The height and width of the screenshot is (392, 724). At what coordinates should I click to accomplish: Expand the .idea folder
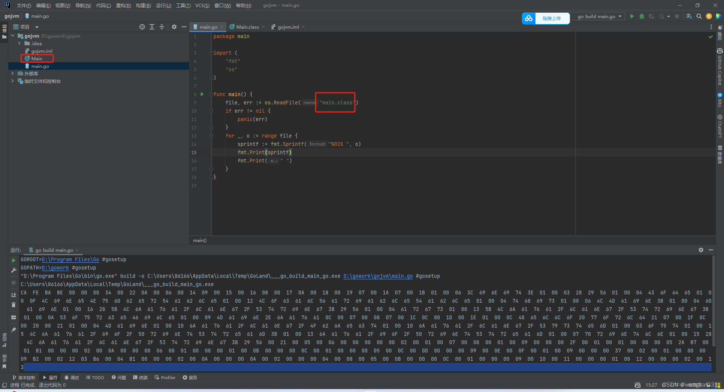[20, 43]
